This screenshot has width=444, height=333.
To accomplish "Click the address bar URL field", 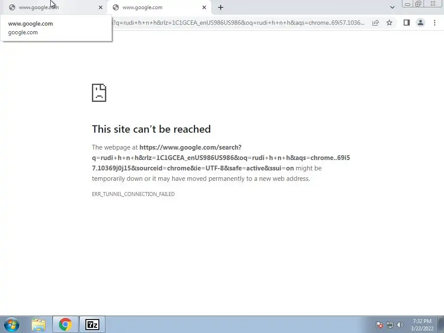I will (239, 23).
